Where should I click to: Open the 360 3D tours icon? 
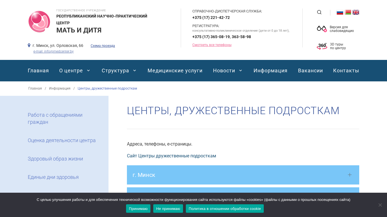(x=322, y=46)
